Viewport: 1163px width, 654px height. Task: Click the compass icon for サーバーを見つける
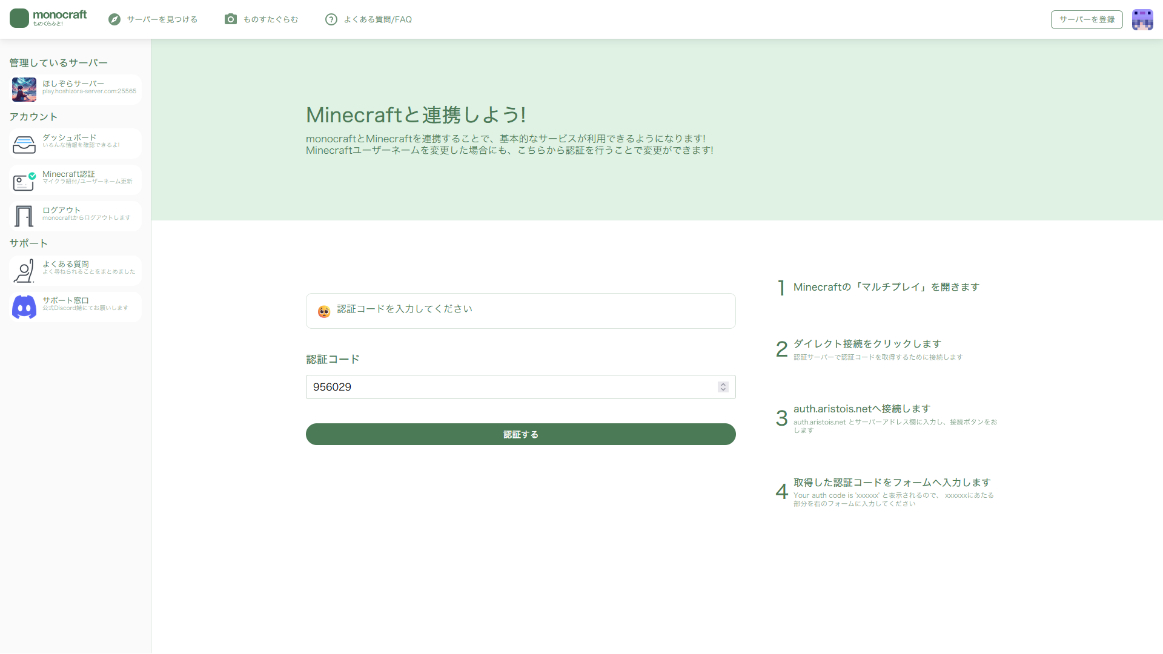114,19
